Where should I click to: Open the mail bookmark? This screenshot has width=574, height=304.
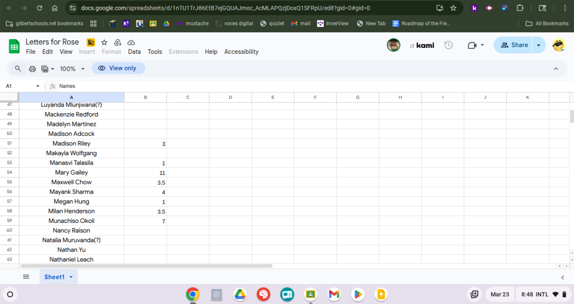pyautogui.click(x=301, y=23)
